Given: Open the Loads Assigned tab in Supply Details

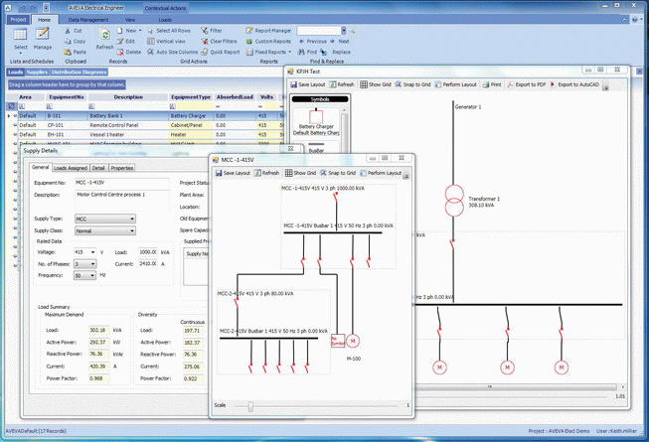Looking at the screenshot, I should (x=69, y=168).
